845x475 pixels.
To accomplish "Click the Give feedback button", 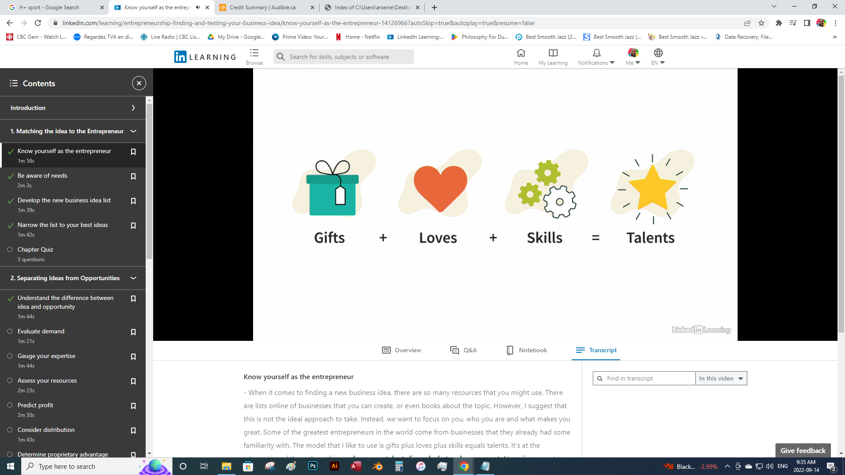I will 803,450.
